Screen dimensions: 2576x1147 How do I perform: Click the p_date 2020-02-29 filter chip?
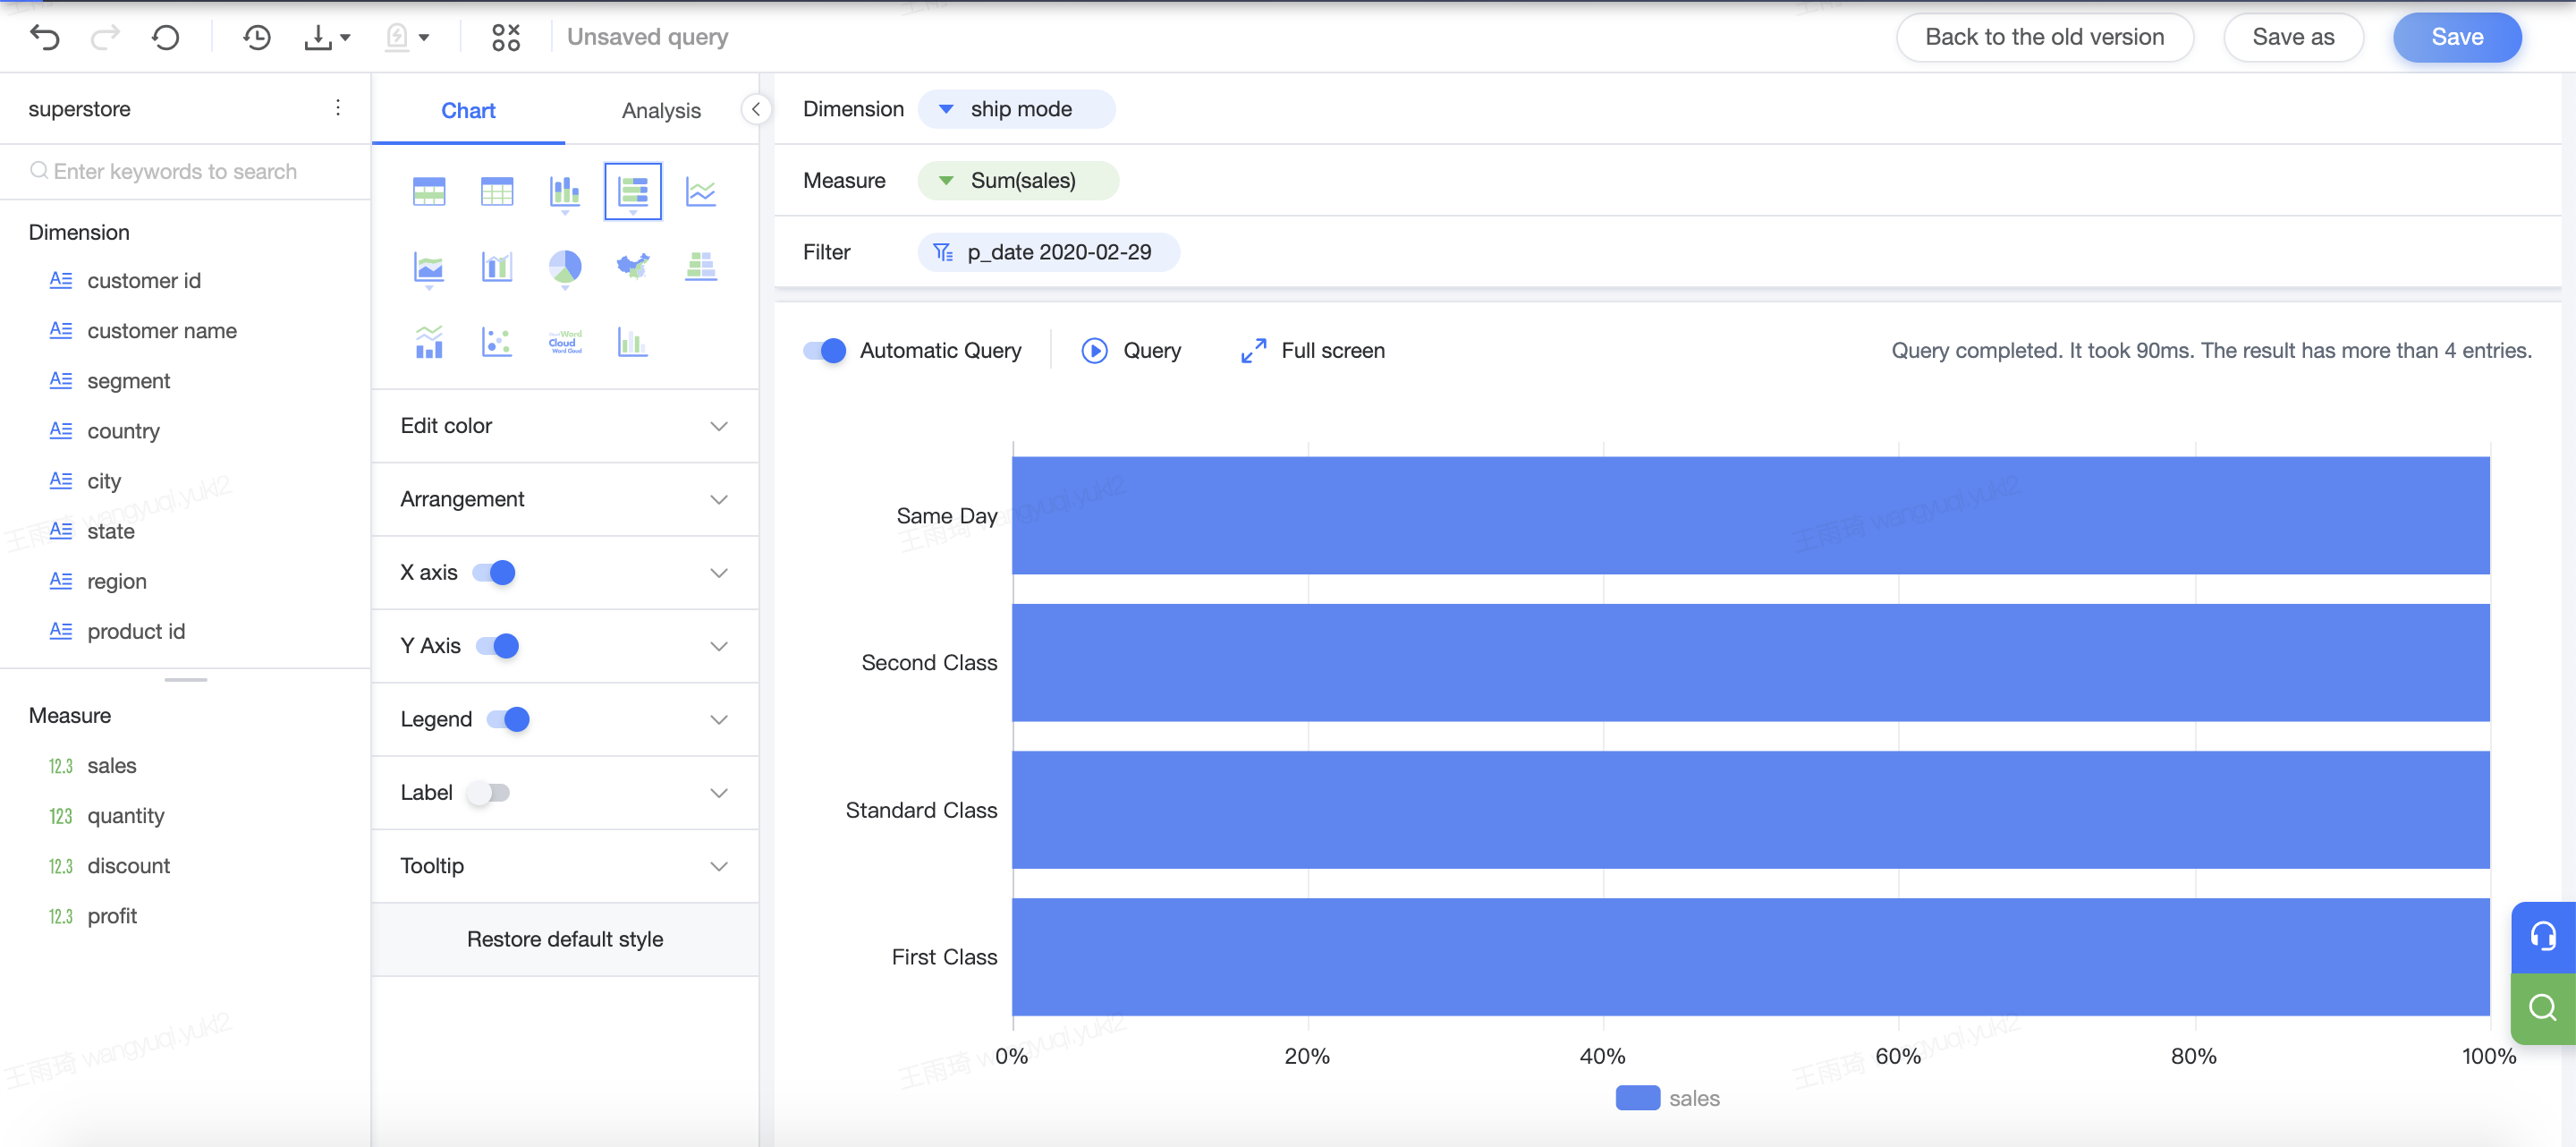point(1048,252)
